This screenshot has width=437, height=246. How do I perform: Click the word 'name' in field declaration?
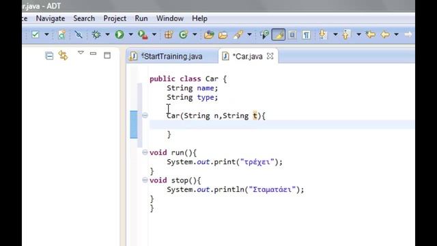pyautogui.click(x=206, y=88)
